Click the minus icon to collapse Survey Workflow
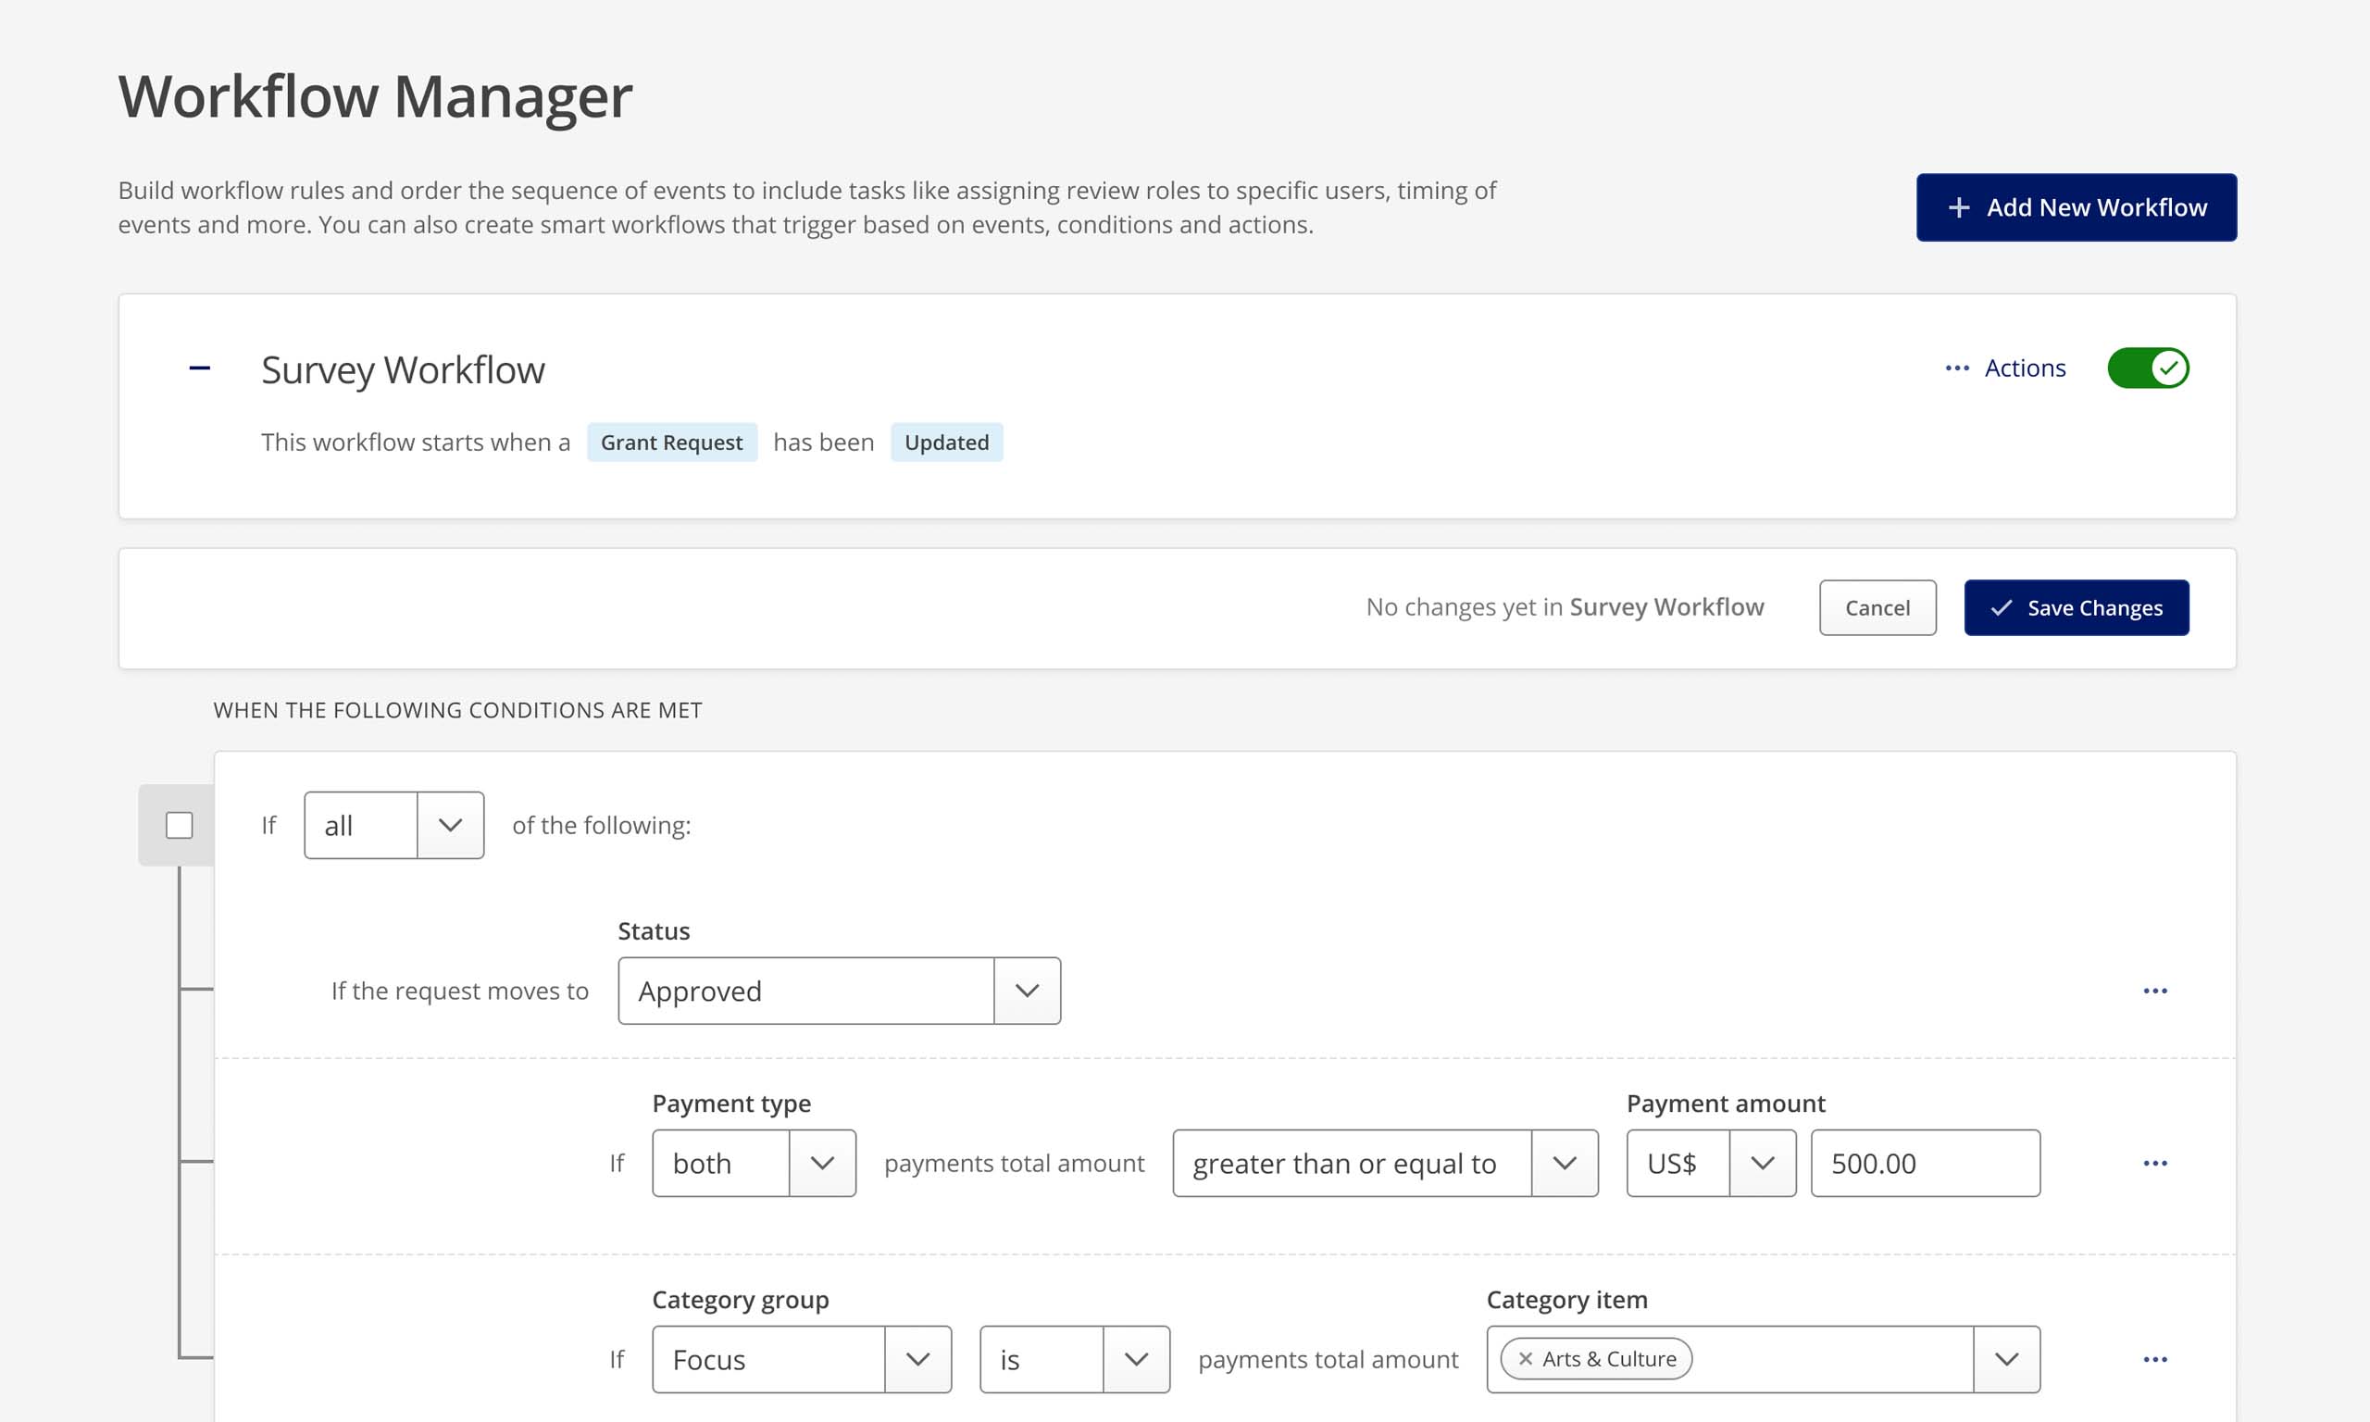This screenshot has width=2370, height=1422. (199, 367)
